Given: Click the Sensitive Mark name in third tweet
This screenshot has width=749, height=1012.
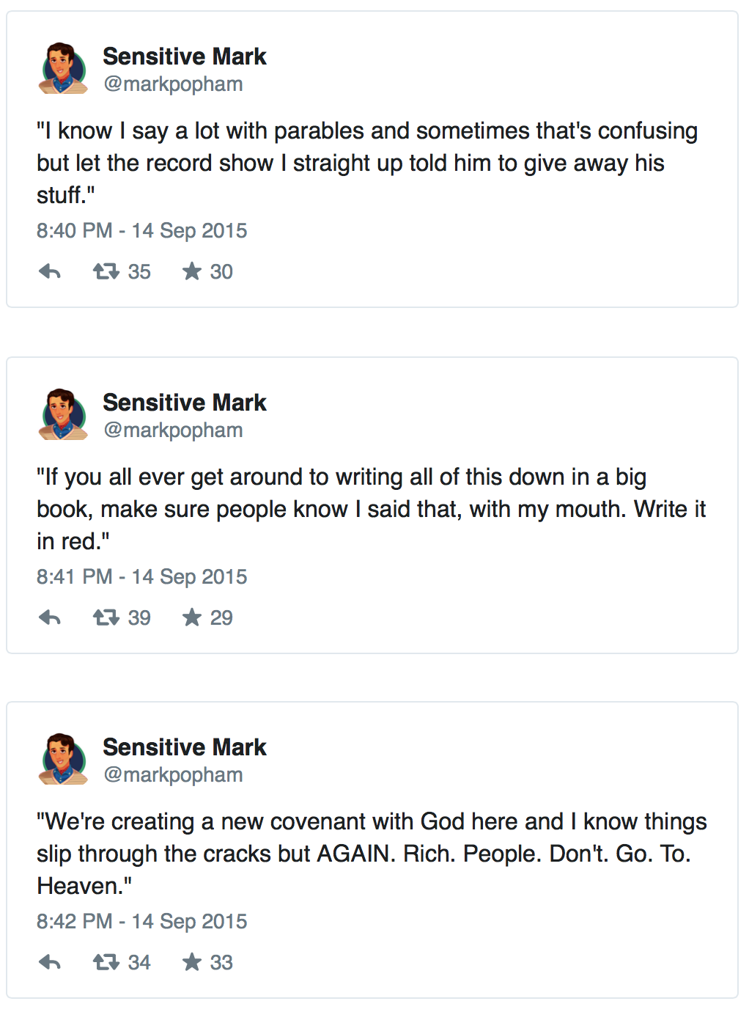Looking at the screenshot, I should point(184,747).
